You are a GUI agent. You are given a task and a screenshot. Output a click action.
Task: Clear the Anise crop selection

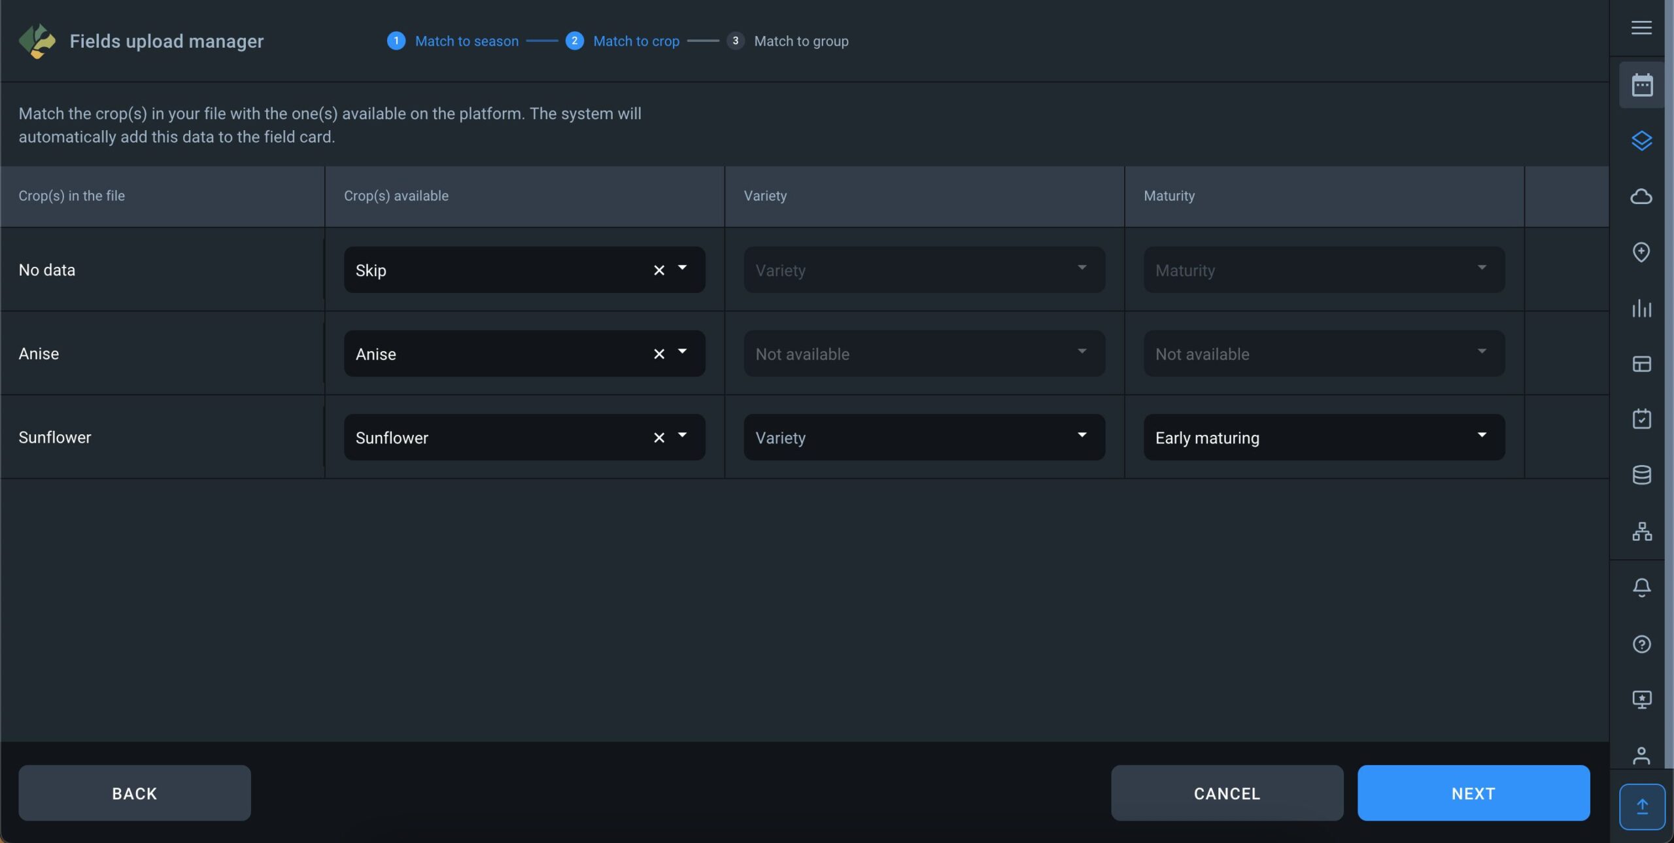coord(658,354)
